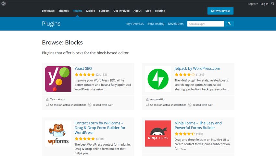The image size is (276, 156).
Task: Open My Favorites in plugins bar
Action: [x=135, y=24]
